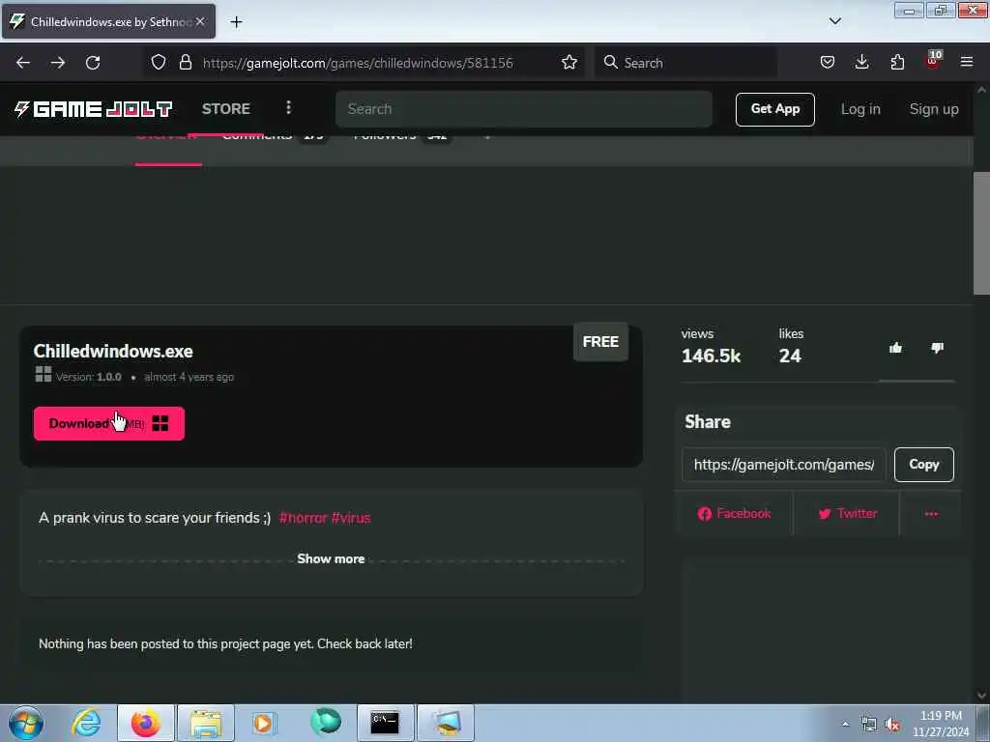
Task: Close the Chilledwindows.exe browser tab
Action: pos(200,21)
